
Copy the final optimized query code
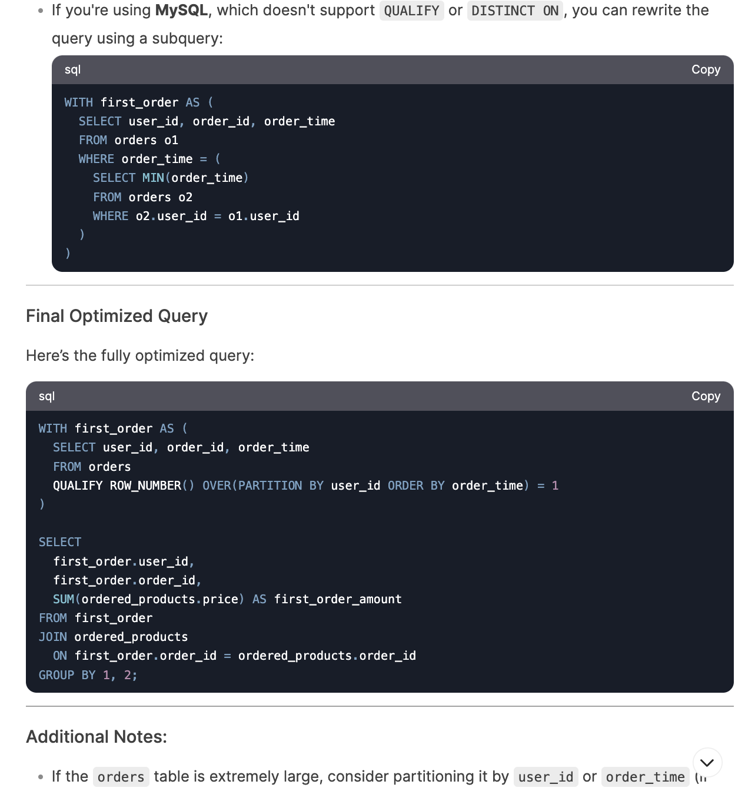click(x=706, y=396)
